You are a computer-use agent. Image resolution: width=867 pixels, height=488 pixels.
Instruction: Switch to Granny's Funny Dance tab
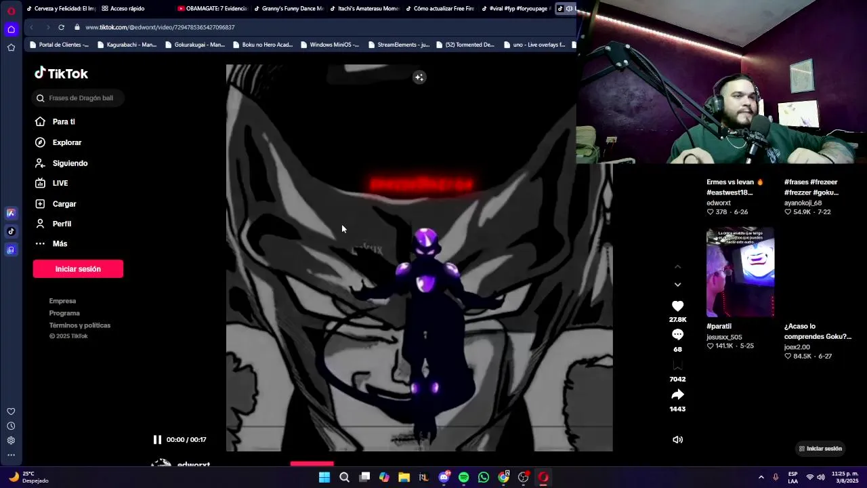point(289,9)
